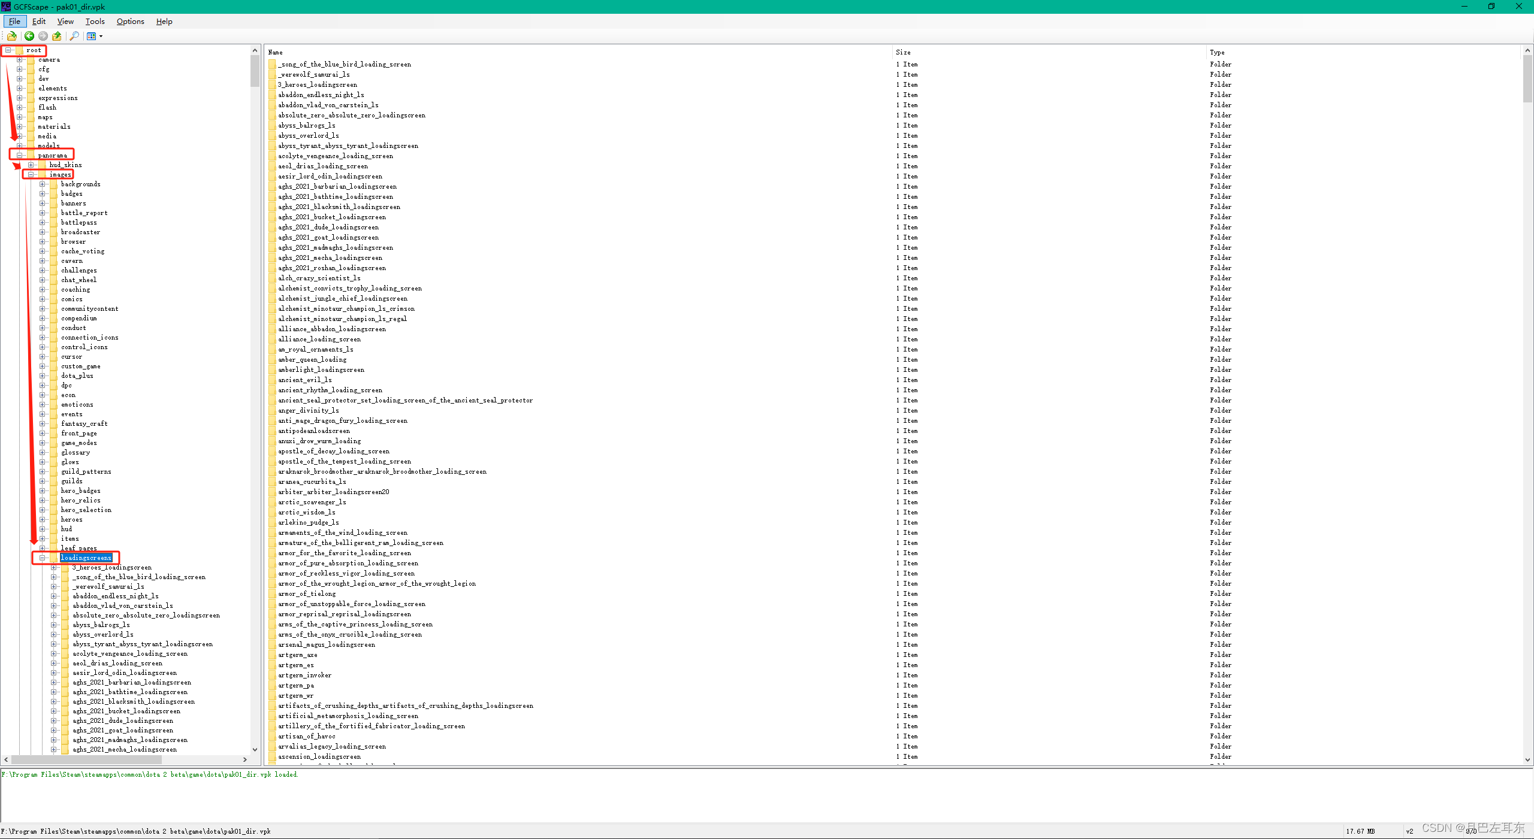The image size is (1534, 839).
Task: Click the tree panel vertical scrollbar thumb
Action: 255,72
